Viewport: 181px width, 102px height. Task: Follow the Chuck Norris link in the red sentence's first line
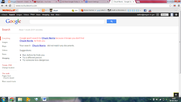48,38
